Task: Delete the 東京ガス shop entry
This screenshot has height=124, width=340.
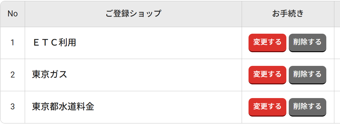Action: tap(307, 75)
